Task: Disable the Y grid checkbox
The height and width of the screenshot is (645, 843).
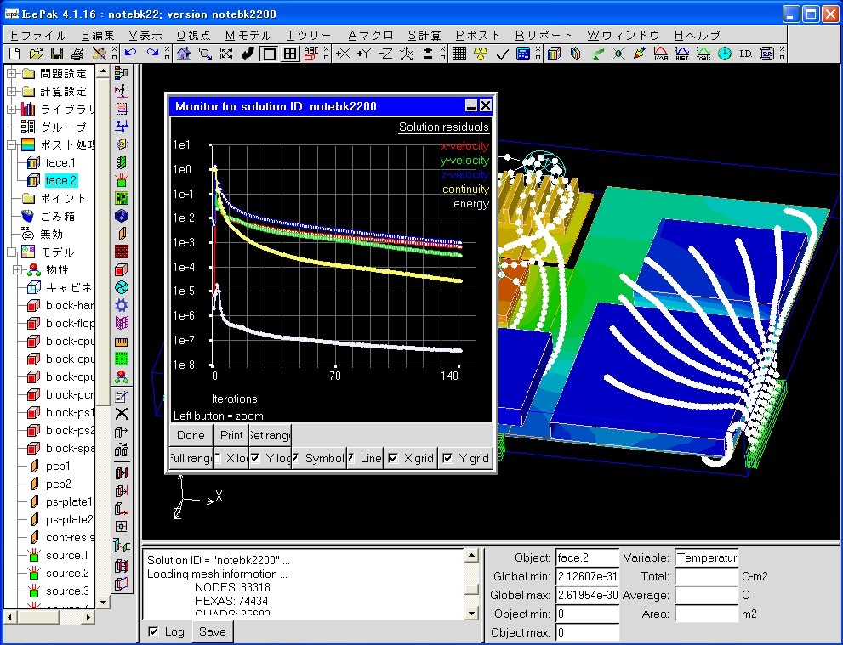Action: [447, 458]
